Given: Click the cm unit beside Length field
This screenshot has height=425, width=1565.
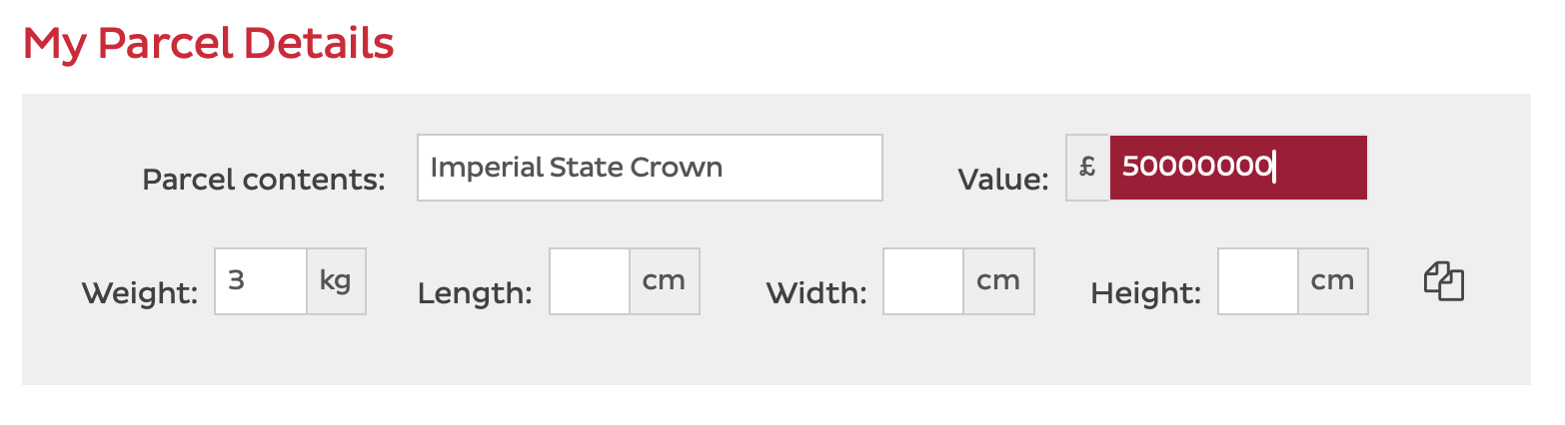Looking at the screenshot, I should point(665,281).
